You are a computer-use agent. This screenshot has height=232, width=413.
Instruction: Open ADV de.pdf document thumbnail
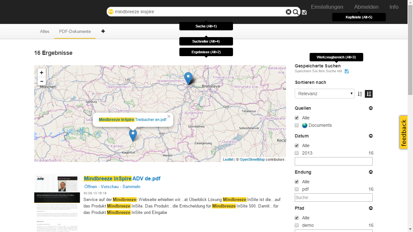pyautogui.click(x=57, y=203)
